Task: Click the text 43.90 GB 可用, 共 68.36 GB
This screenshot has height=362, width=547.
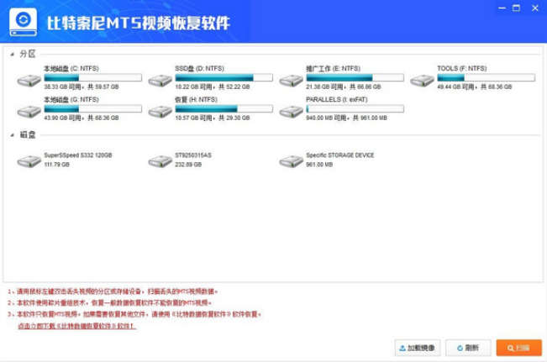Action: [82, 118]
